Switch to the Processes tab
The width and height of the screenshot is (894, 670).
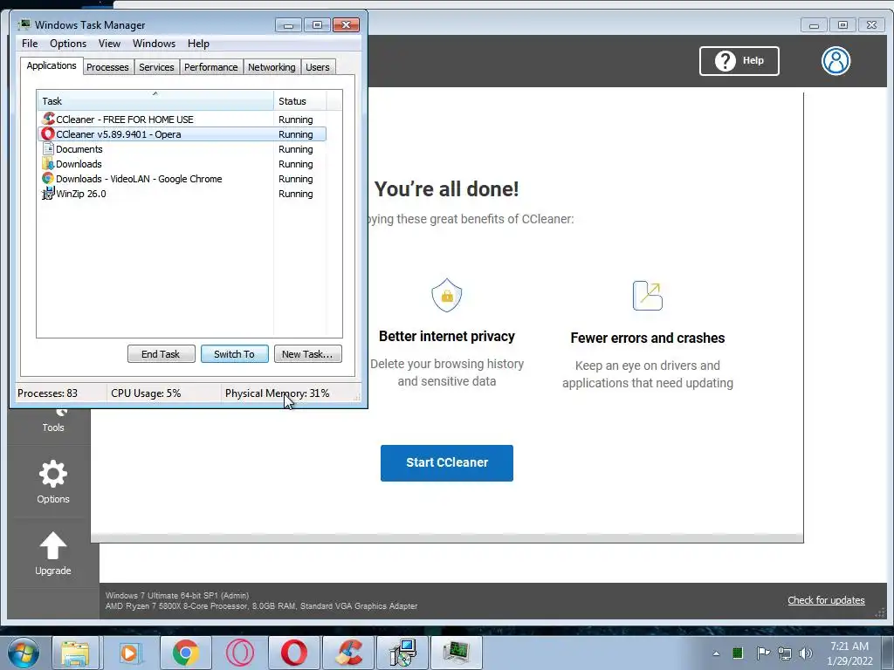point(107,67)
